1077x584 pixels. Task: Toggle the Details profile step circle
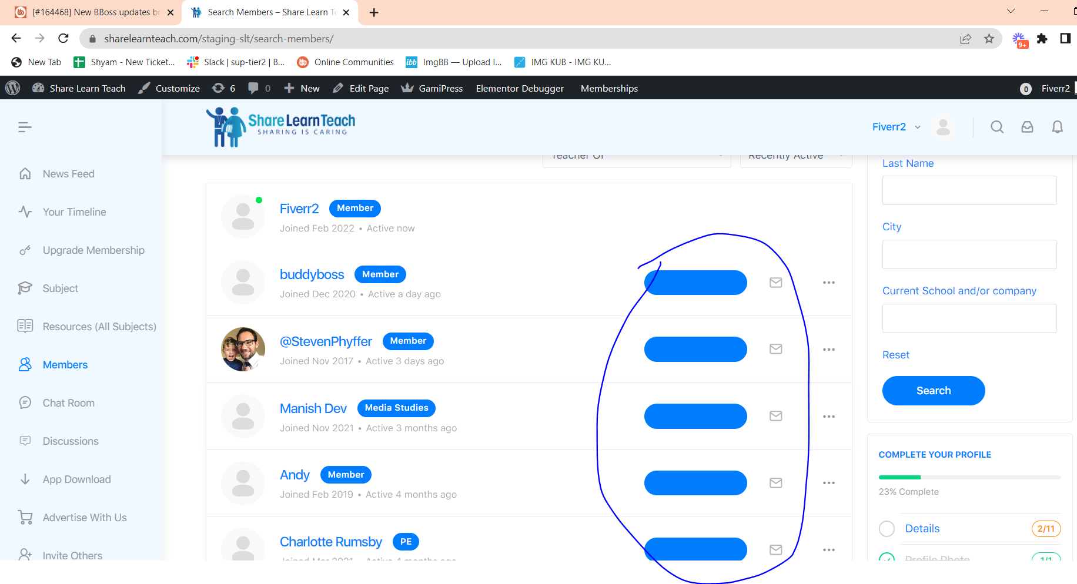[887, 529]
